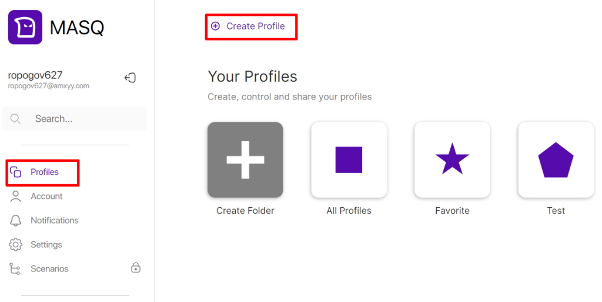Open the All Profiles folder

(x=349, y=160)
